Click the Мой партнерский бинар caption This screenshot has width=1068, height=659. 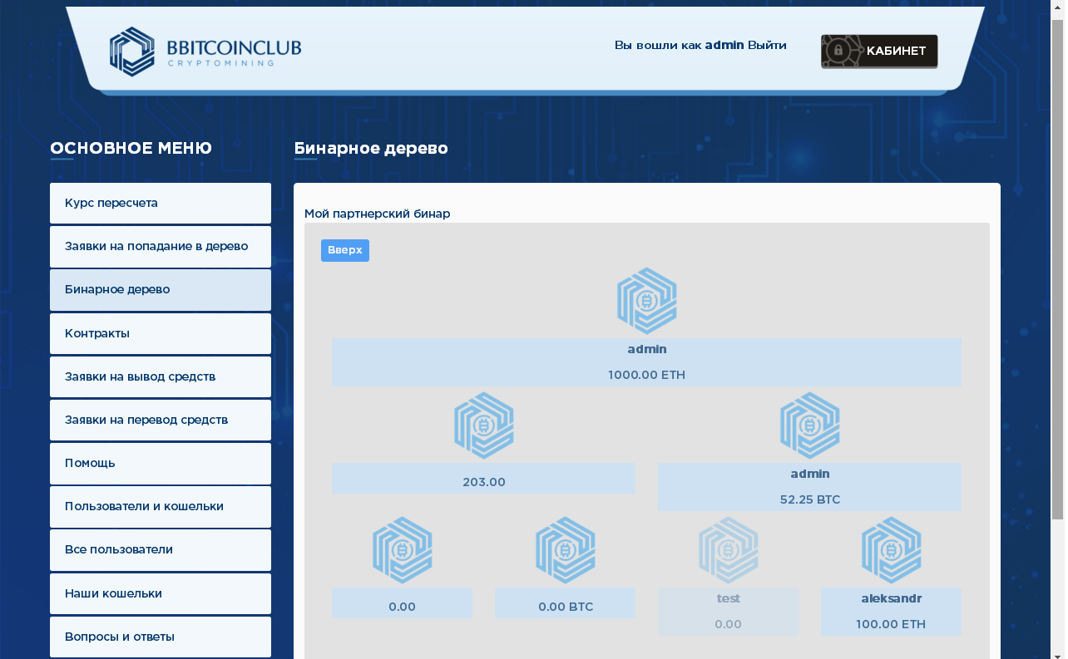[x=377, y=214]
